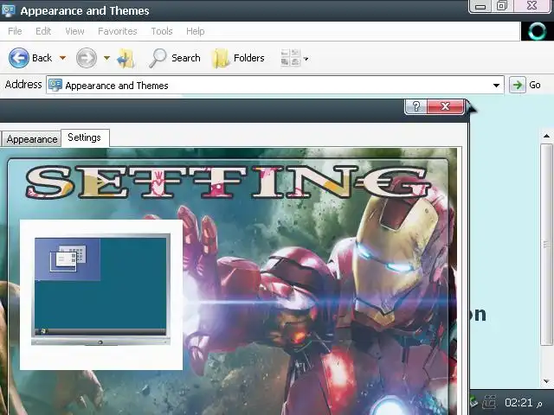Toggle the Folders pane
Screen dimensions: 554x415
[x=238, y=58]
